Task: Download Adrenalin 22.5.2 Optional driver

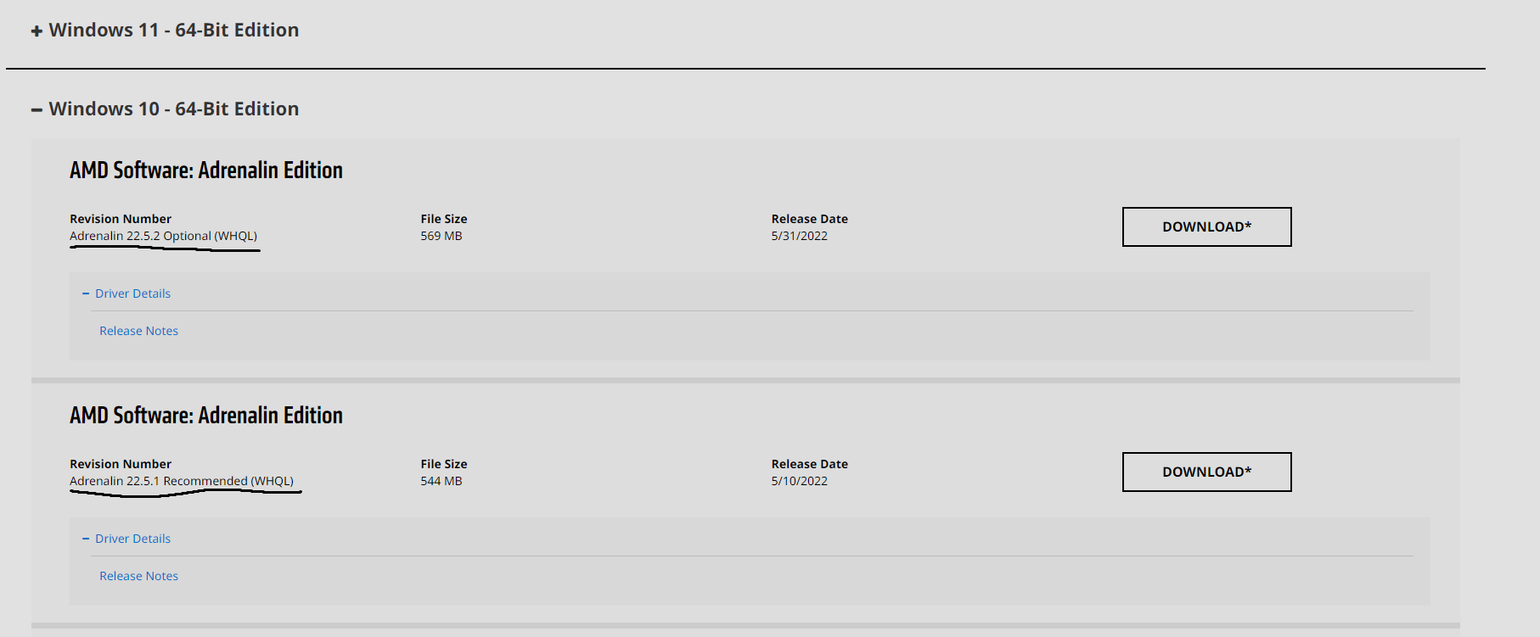Action: point(1206,226)
